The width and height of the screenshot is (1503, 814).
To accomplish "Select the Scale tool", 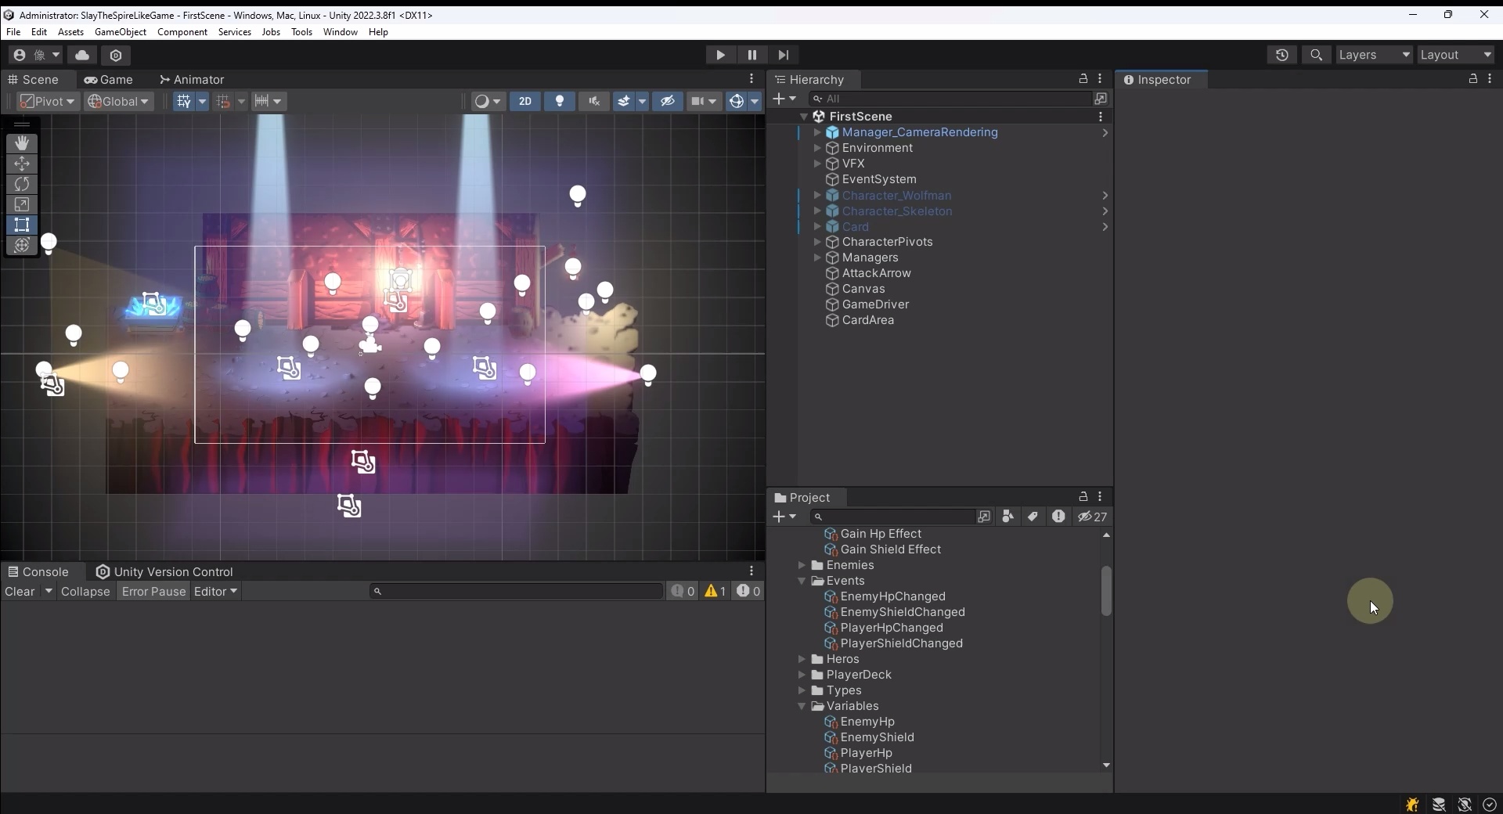I will [x=21, y=204].
